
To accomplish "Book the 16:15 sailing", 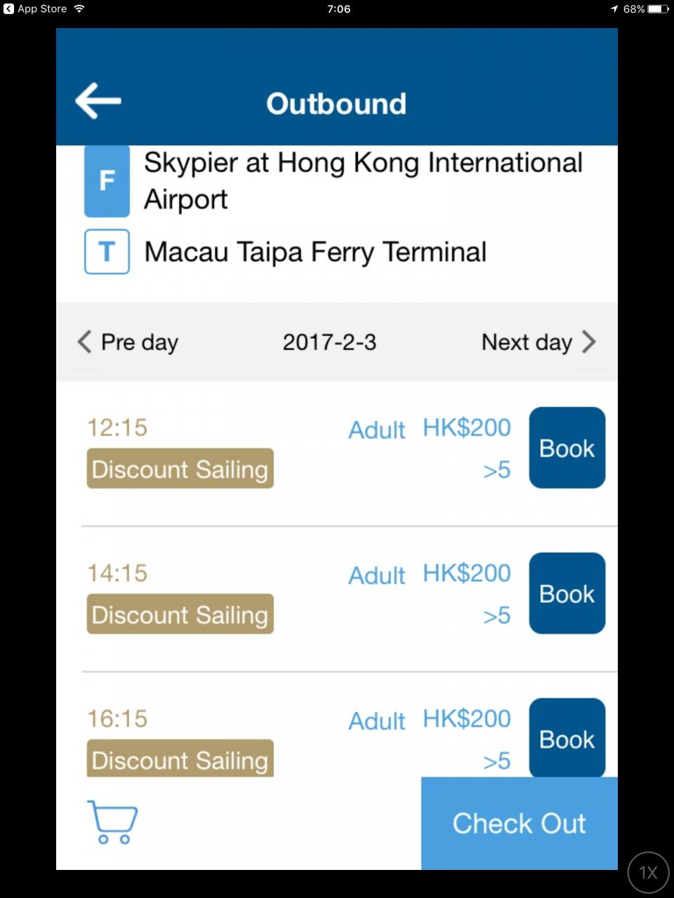I will tap(567, 738).
